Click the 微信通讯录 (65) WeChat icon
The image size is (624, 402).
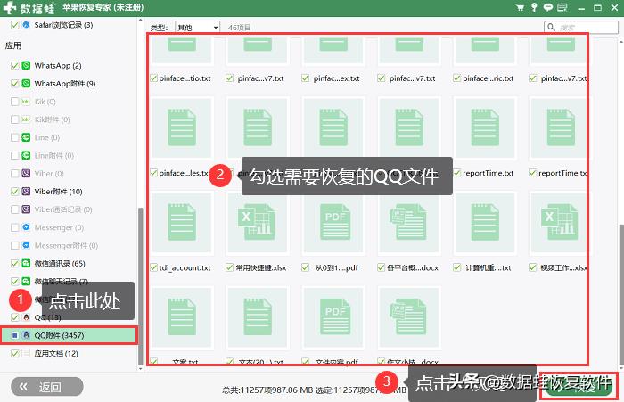26,263
